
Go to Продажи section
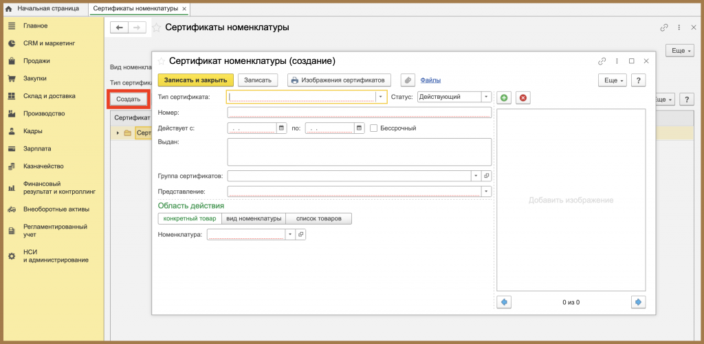[36, 60]
